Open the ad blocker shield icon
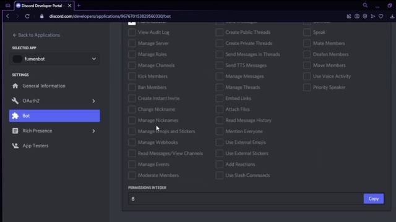 [365, 16]
